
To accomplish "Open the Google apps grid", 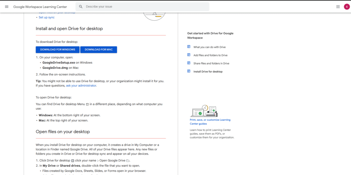I will pyautogui.click(x=338, y=7).
